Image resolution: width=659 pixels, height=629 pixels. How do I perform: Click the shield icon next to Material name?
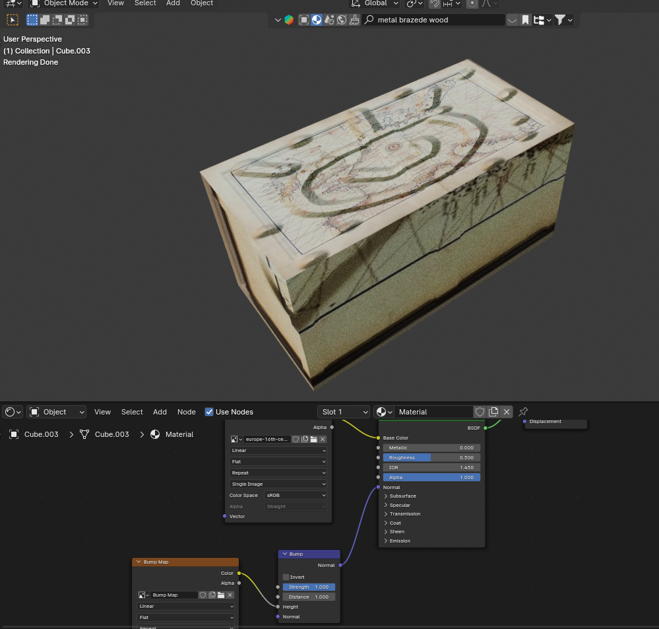(480, 412)
